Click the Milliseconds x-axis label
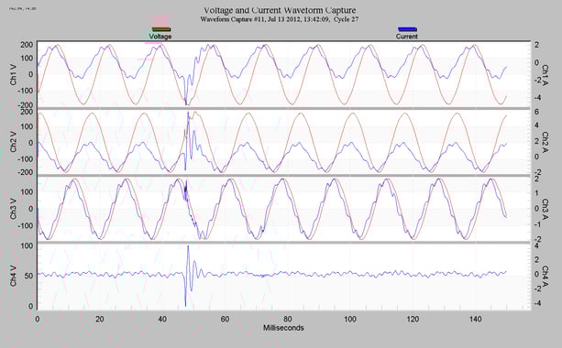Screen dimensions: 562x348 pyautogui.click(x=283, y=328)
